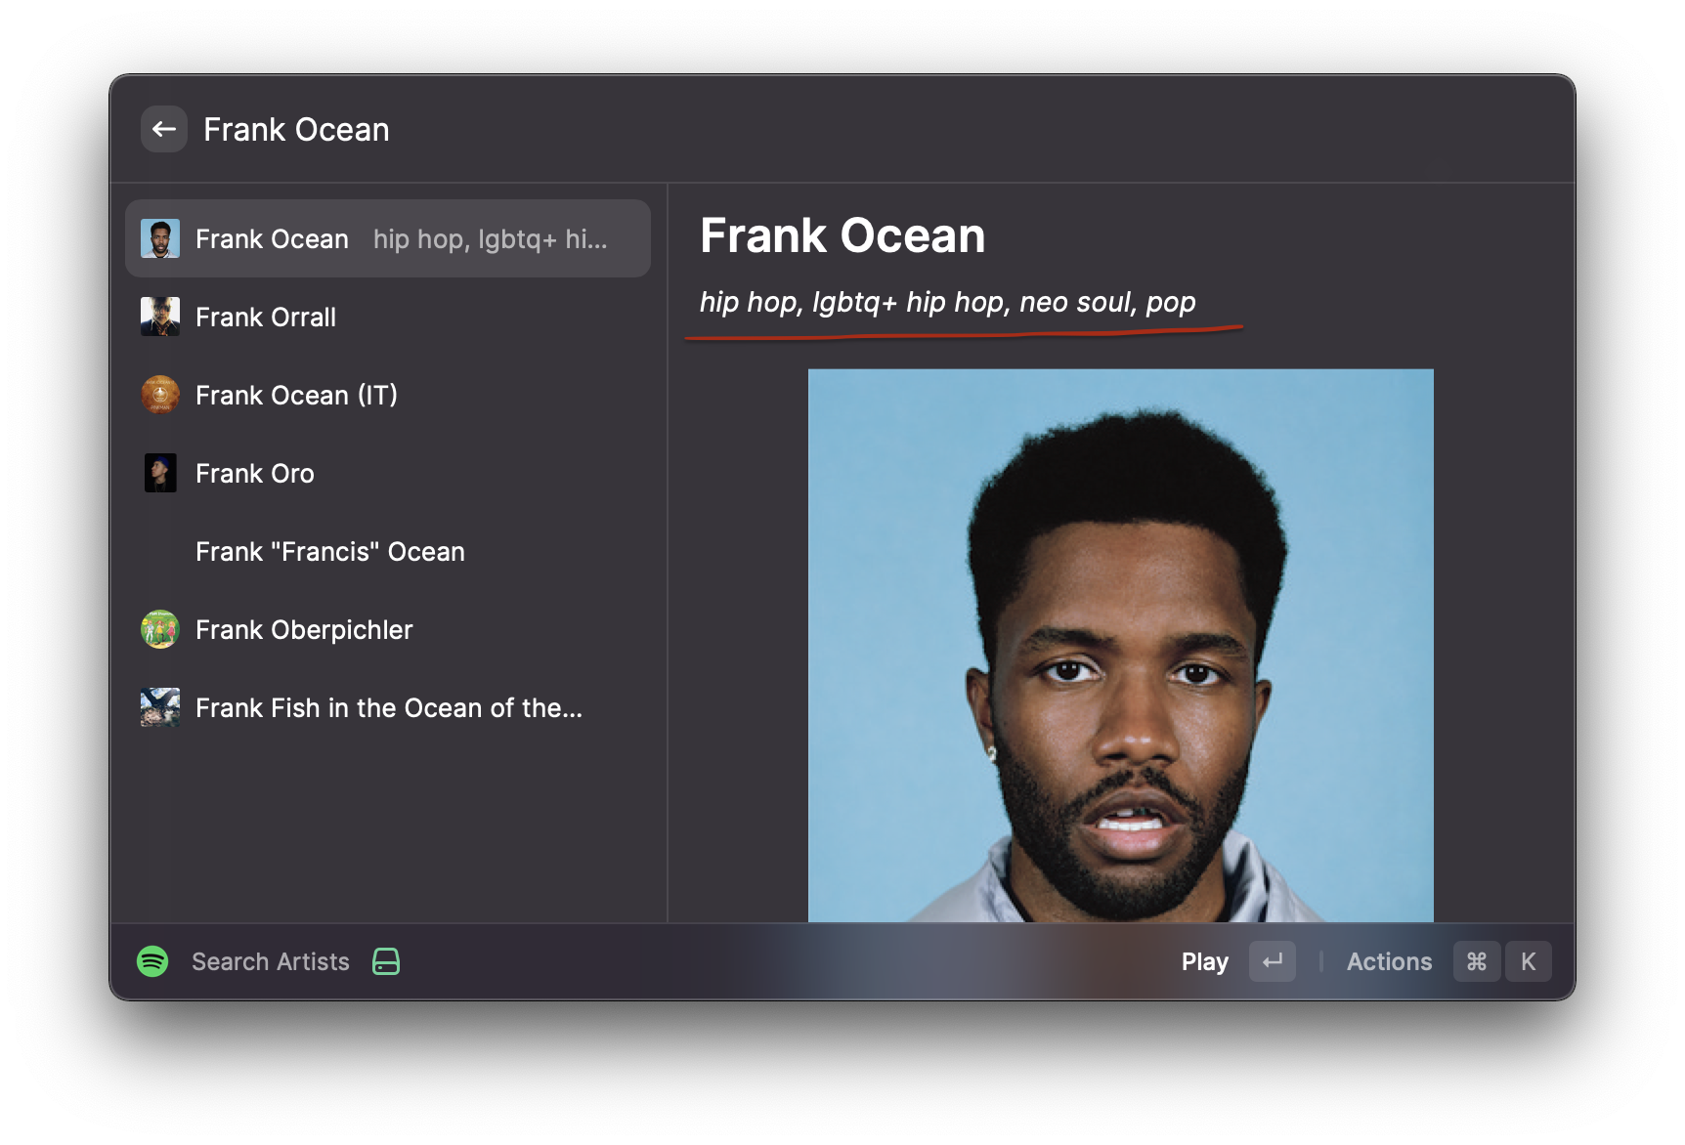Click the K shortcut key
This screenshot has width=1685, height=1145.
coord(1528,961)
